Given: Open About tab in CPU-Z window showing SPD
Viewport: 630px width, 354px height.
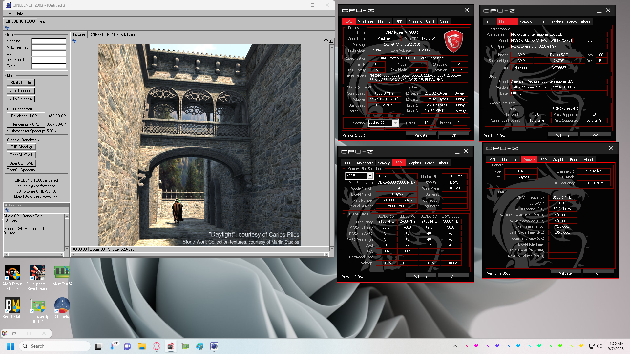Looking at the screenshot, I should click(x=443, y=163).
